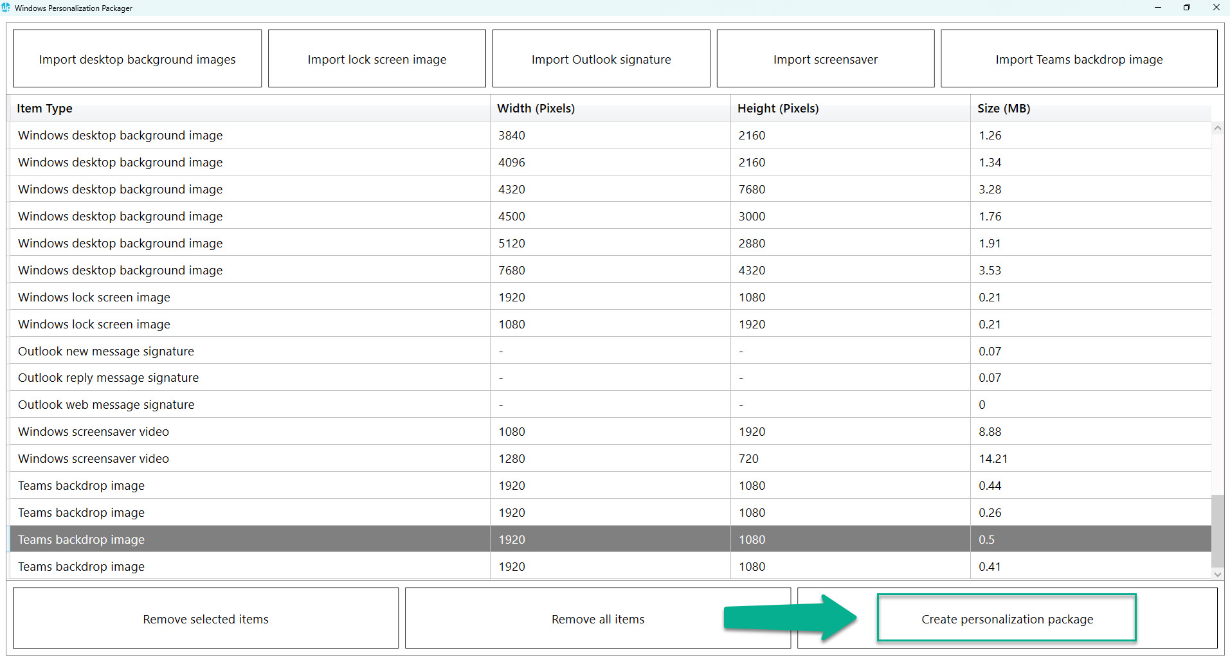Select screensaver video row sized 8.88 MB
This screenshot has height=662, width=1230.
click(x=610, y=431)
